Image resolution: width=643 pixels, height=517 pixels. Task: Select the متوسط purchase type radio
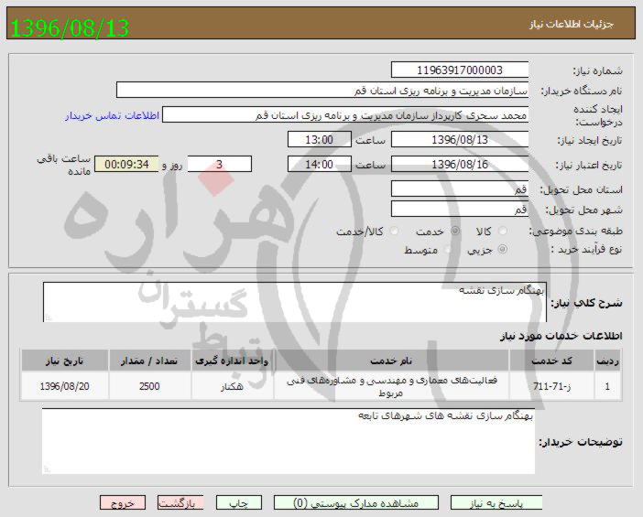pyautogui.click(x=448, y=249)
